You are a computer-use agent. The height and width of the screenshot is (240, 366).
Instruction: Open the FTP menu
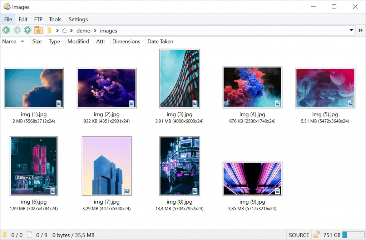(38, 19)
